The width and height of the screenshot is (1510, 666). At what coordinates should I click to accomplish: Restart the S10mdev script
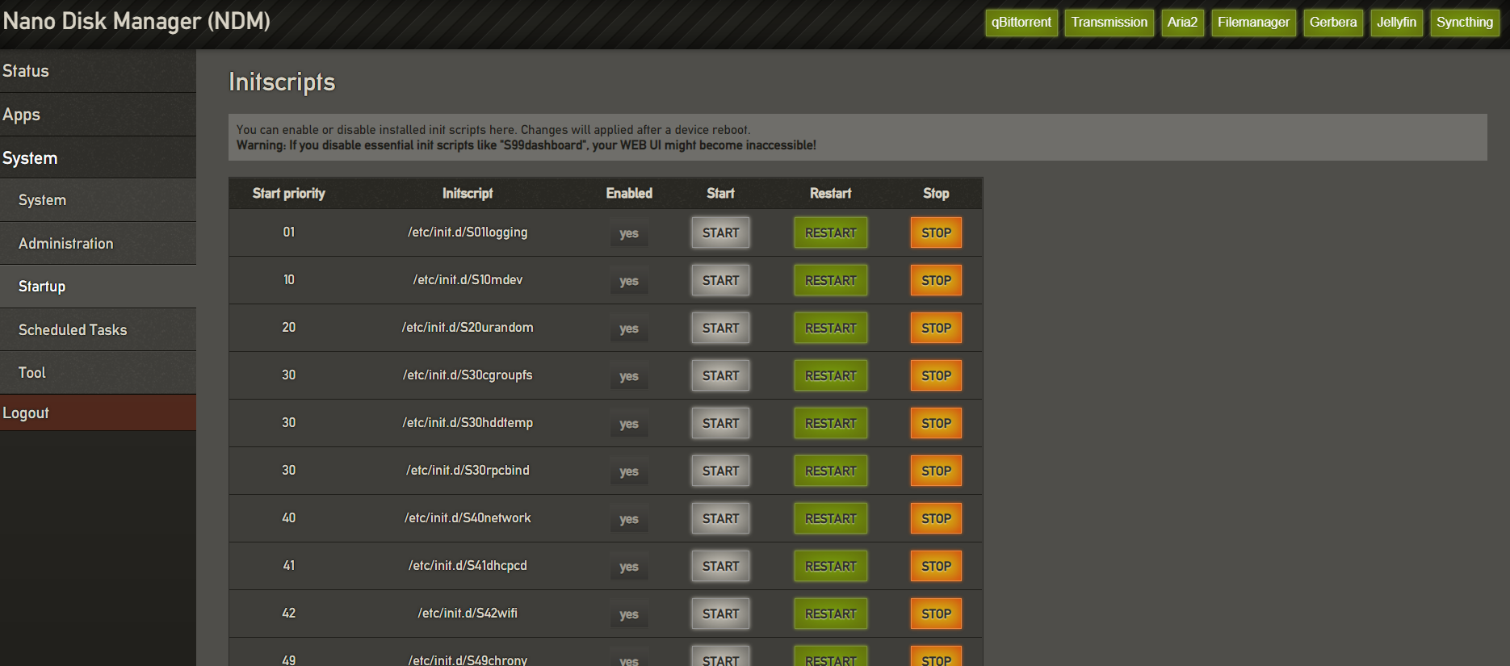(830, 280)
